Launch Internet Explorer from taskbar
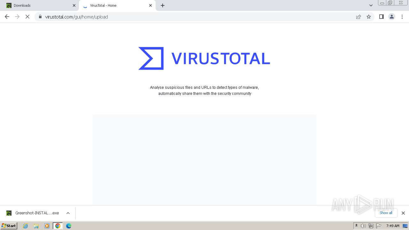Viewport: 409px width, 230px height. click(x=26, y=226)
